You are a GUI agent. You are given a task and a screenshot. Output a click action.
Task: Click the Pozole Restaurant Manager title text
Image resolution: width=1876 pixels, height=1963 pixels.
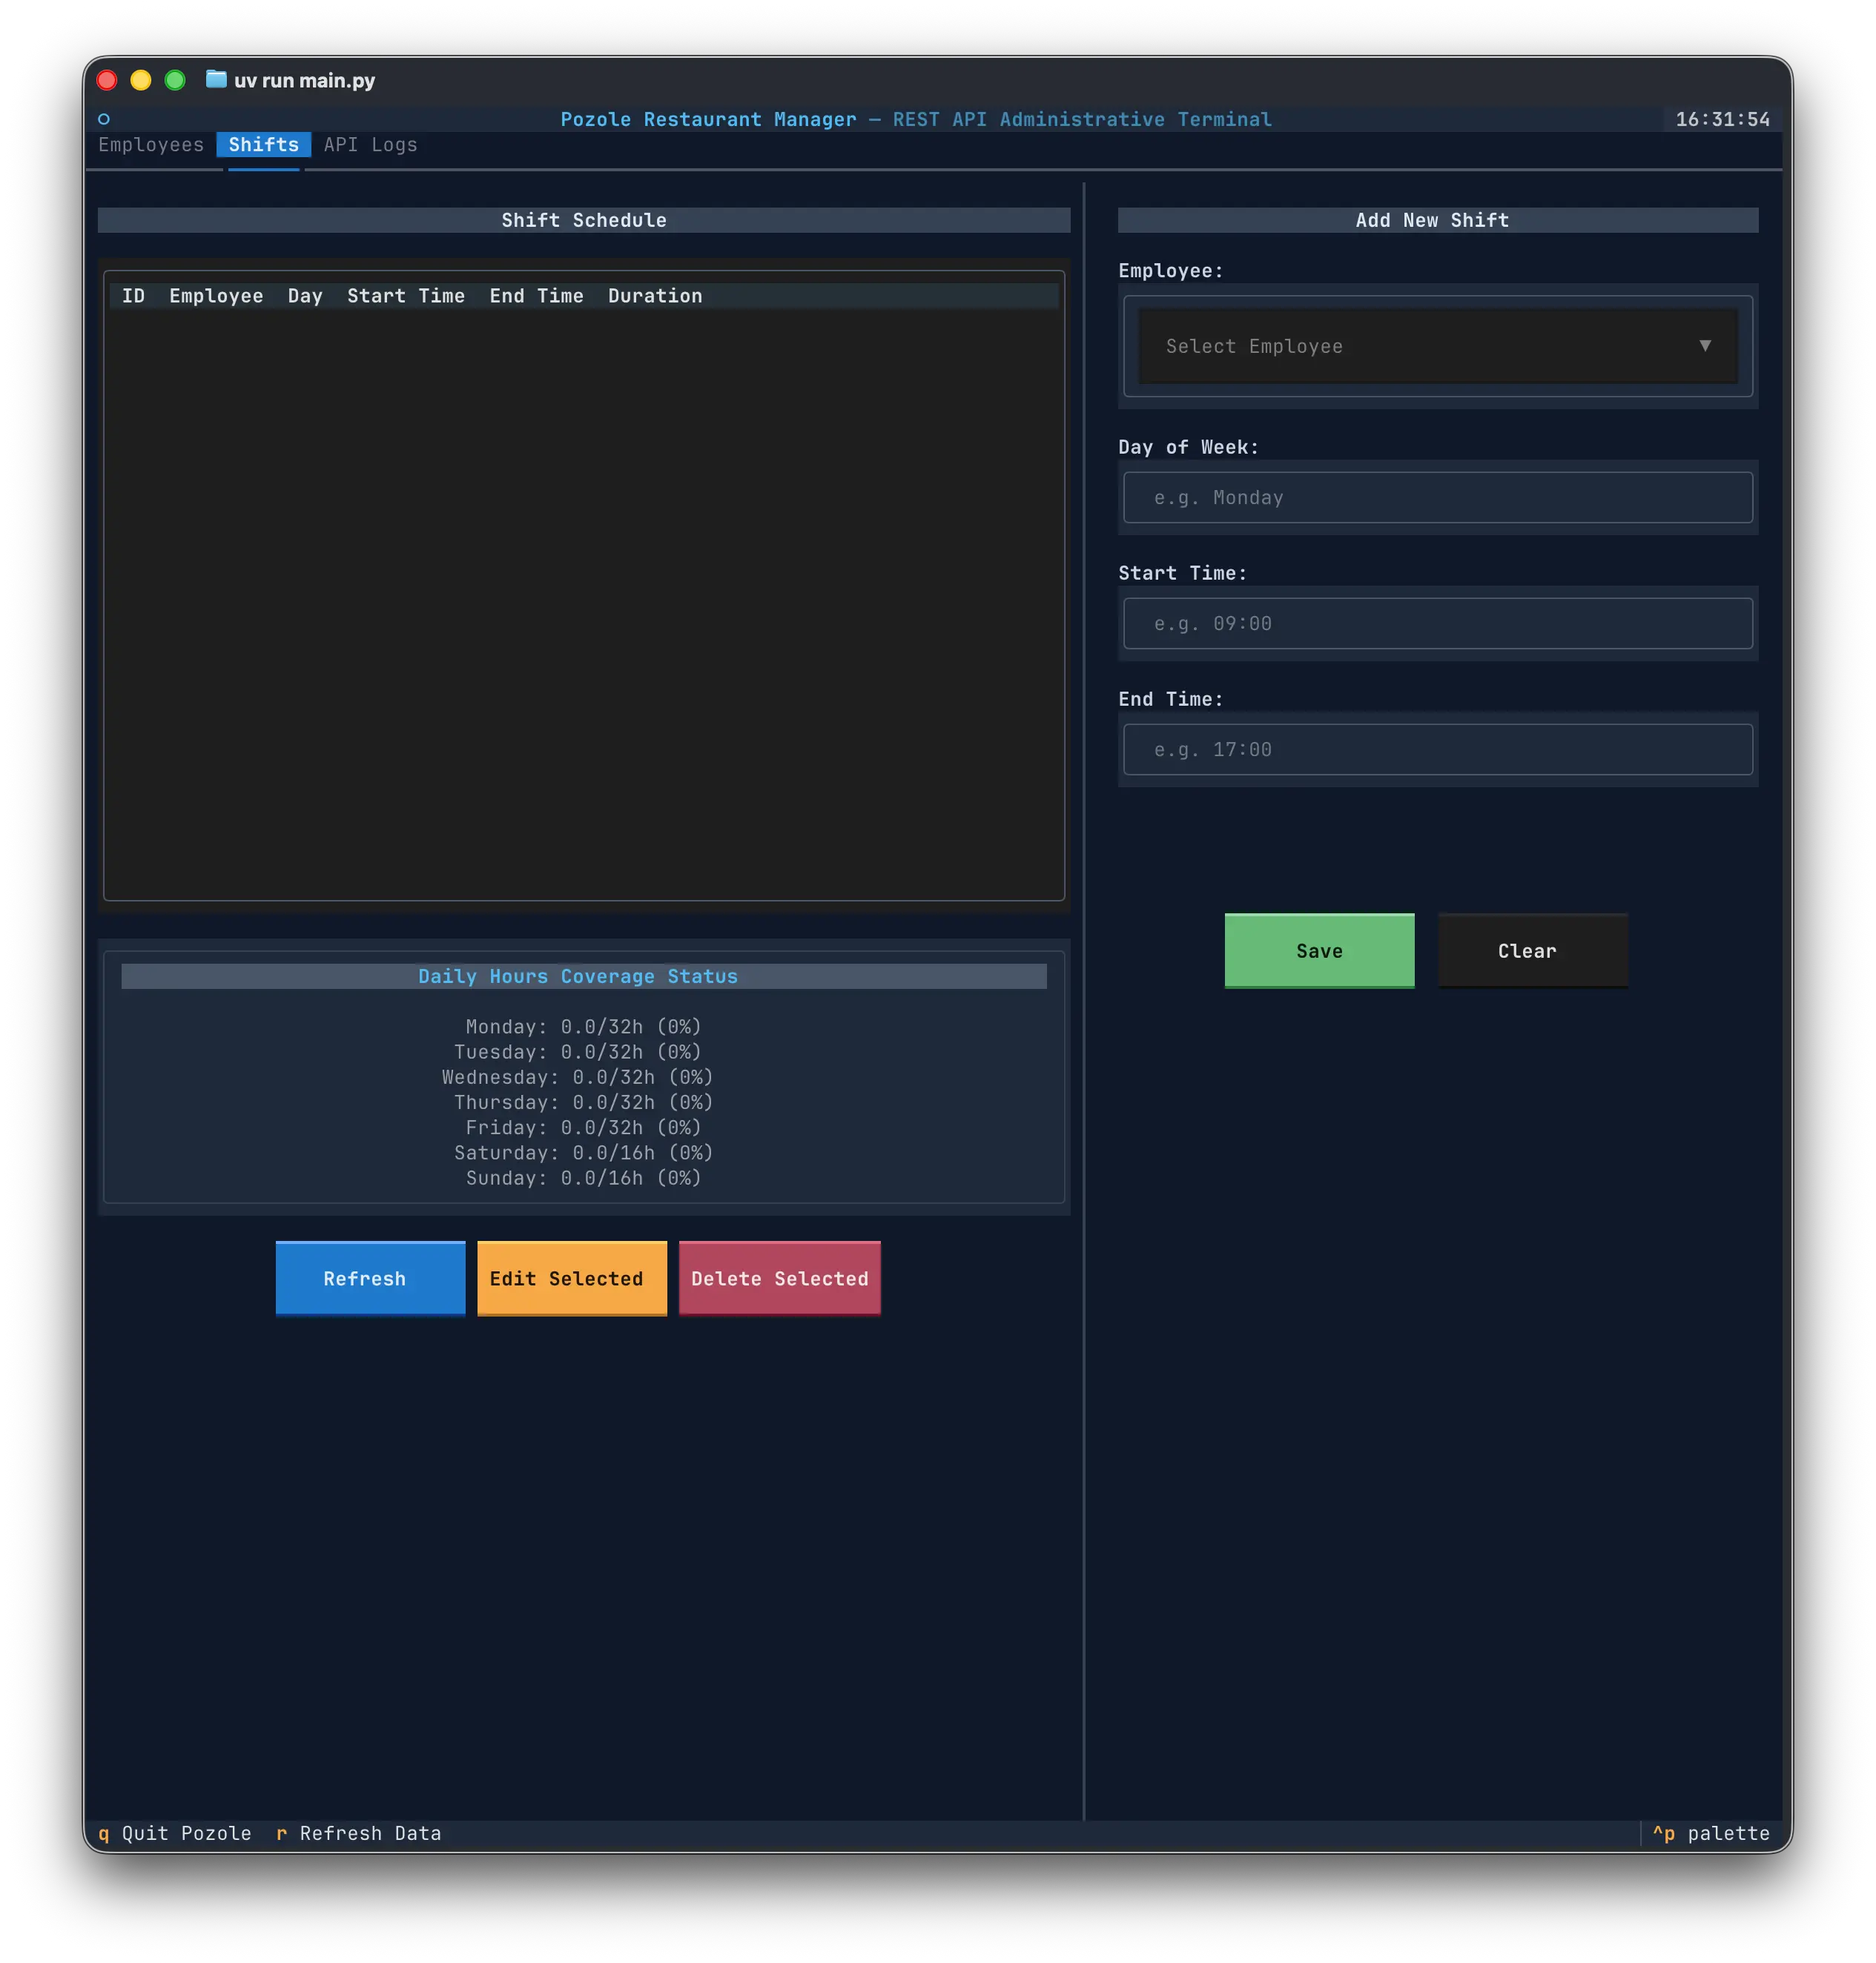pos(708,119)
